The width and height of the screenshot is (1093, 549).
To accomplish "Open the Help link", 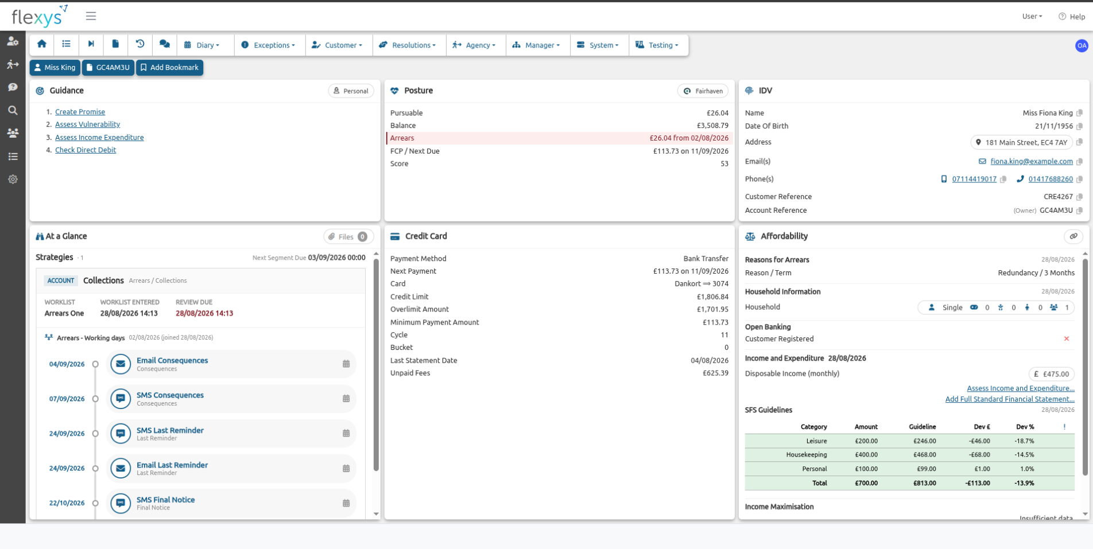I will tap(1072, 17).
